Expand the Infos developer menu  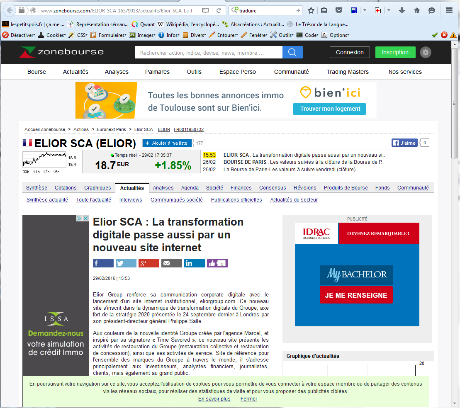[x=169, y=35]
